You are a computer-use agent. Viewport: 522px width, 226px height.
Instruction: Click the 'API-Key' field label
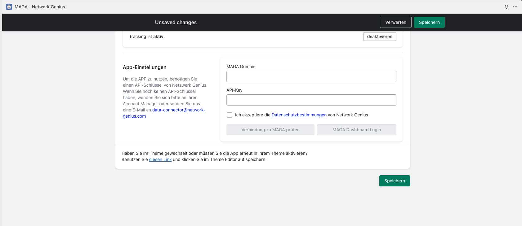pyautogui.click(x=234, y=90)
